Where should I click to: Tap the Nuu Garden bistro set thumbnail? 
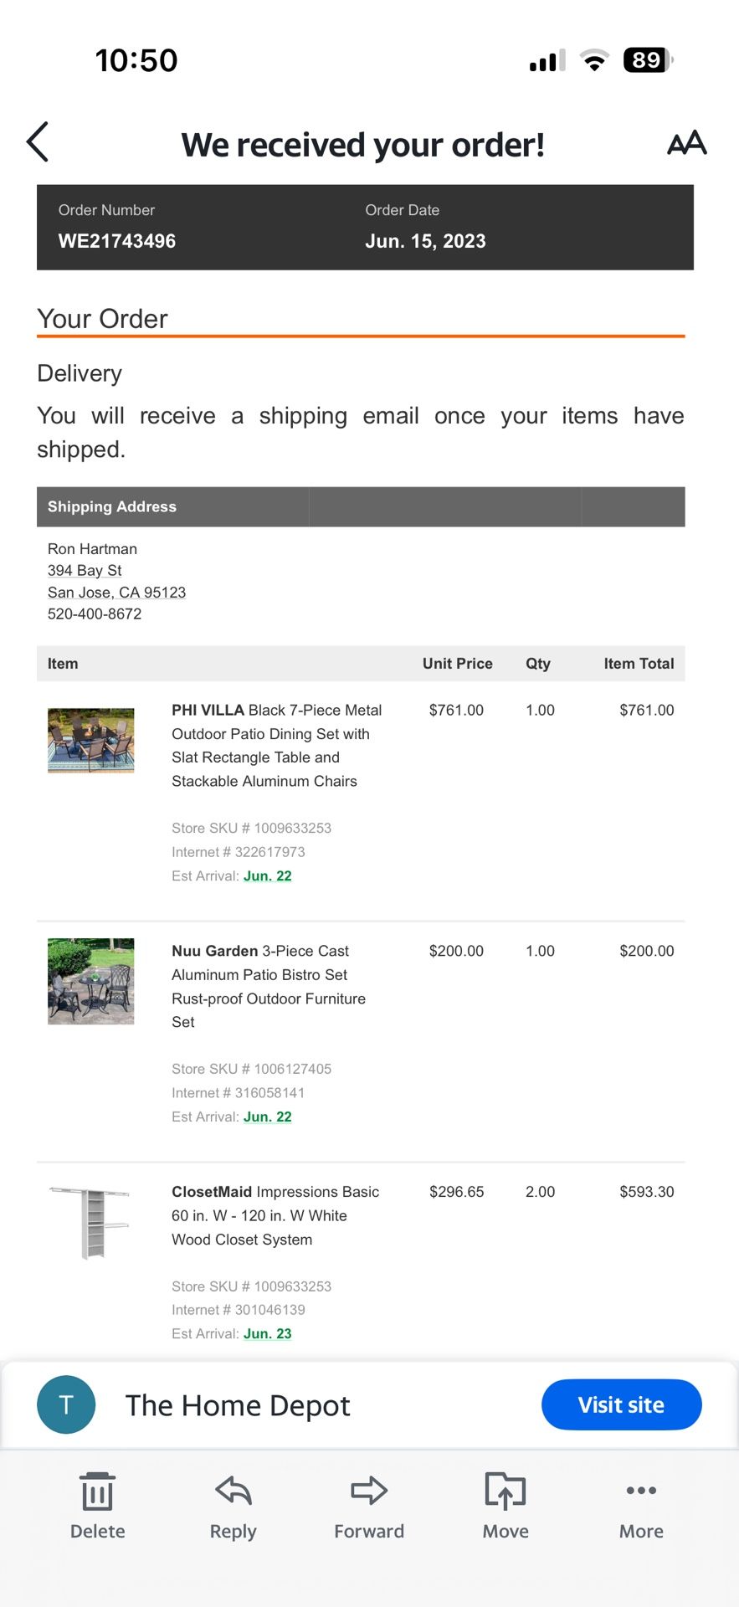pos(91,981)
